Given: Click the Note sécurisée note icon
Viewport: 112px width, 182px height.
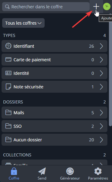Looking at the screenshot, I should [x=8, y=87].
